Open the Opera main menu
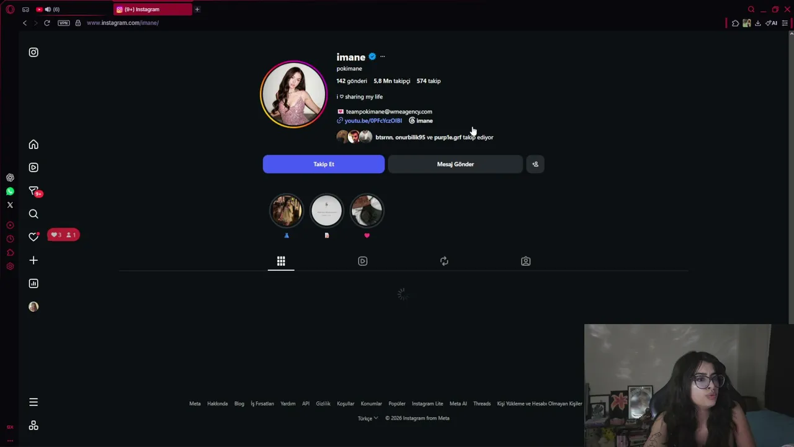 pos(10,9)
